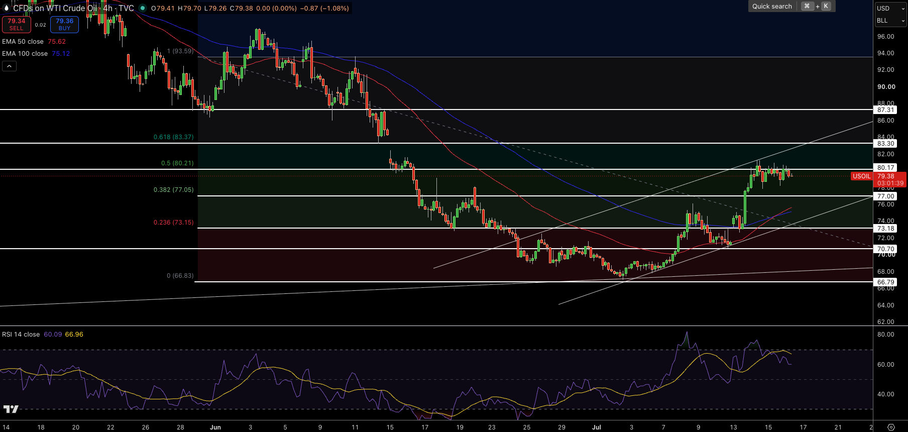This screenshot has width=908, height=432.
Task: Click the 79.34 SELL button
Action: coord(17,24)
